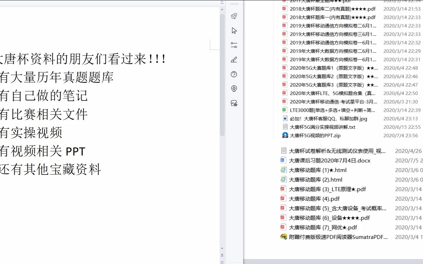Viewport: 423px width, 264px height.
Task: Select file 大唐移动题库 (6)_设备★★★★.pdf
Action: pos(330,218)
